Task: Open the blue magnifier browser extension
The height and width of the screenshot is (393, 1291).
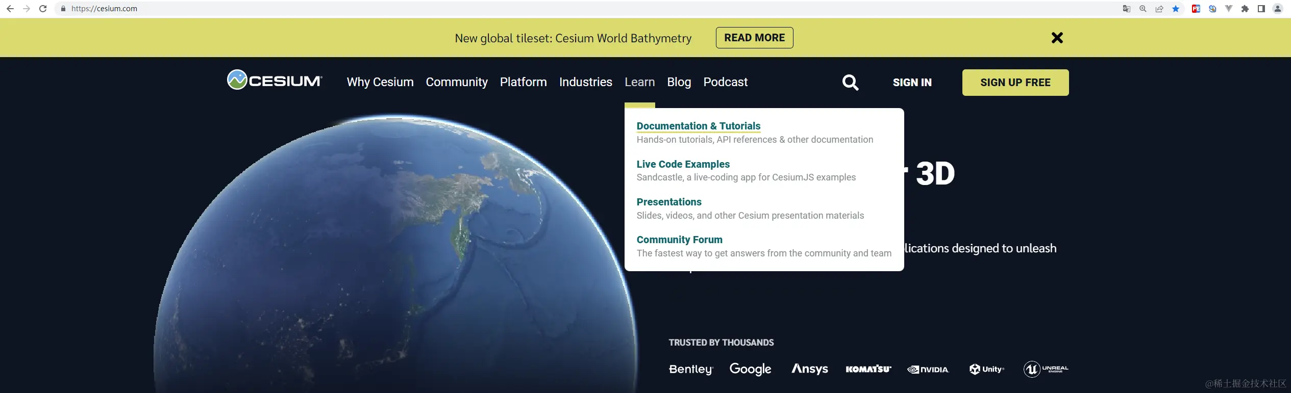Action: pyautogui.click(x=1212, y=9)
